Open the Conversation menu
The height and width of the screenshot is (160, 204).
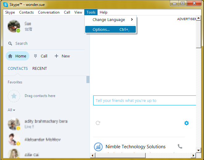[x=49, y=12]
